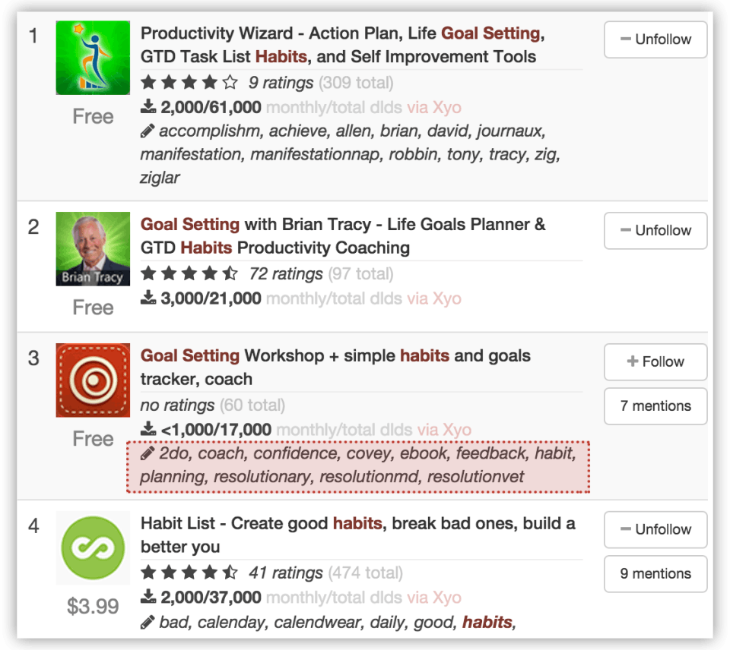Image resolution: width=730 pixels, height=650 pixels.
Task: Click download icon beside <1,000/17,000
Action: point(148,429)
